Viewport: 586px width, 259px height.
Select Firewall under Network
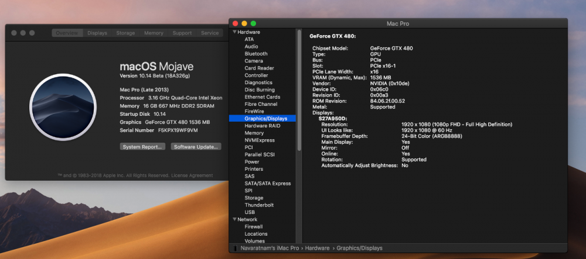click(x=254, y=227)
